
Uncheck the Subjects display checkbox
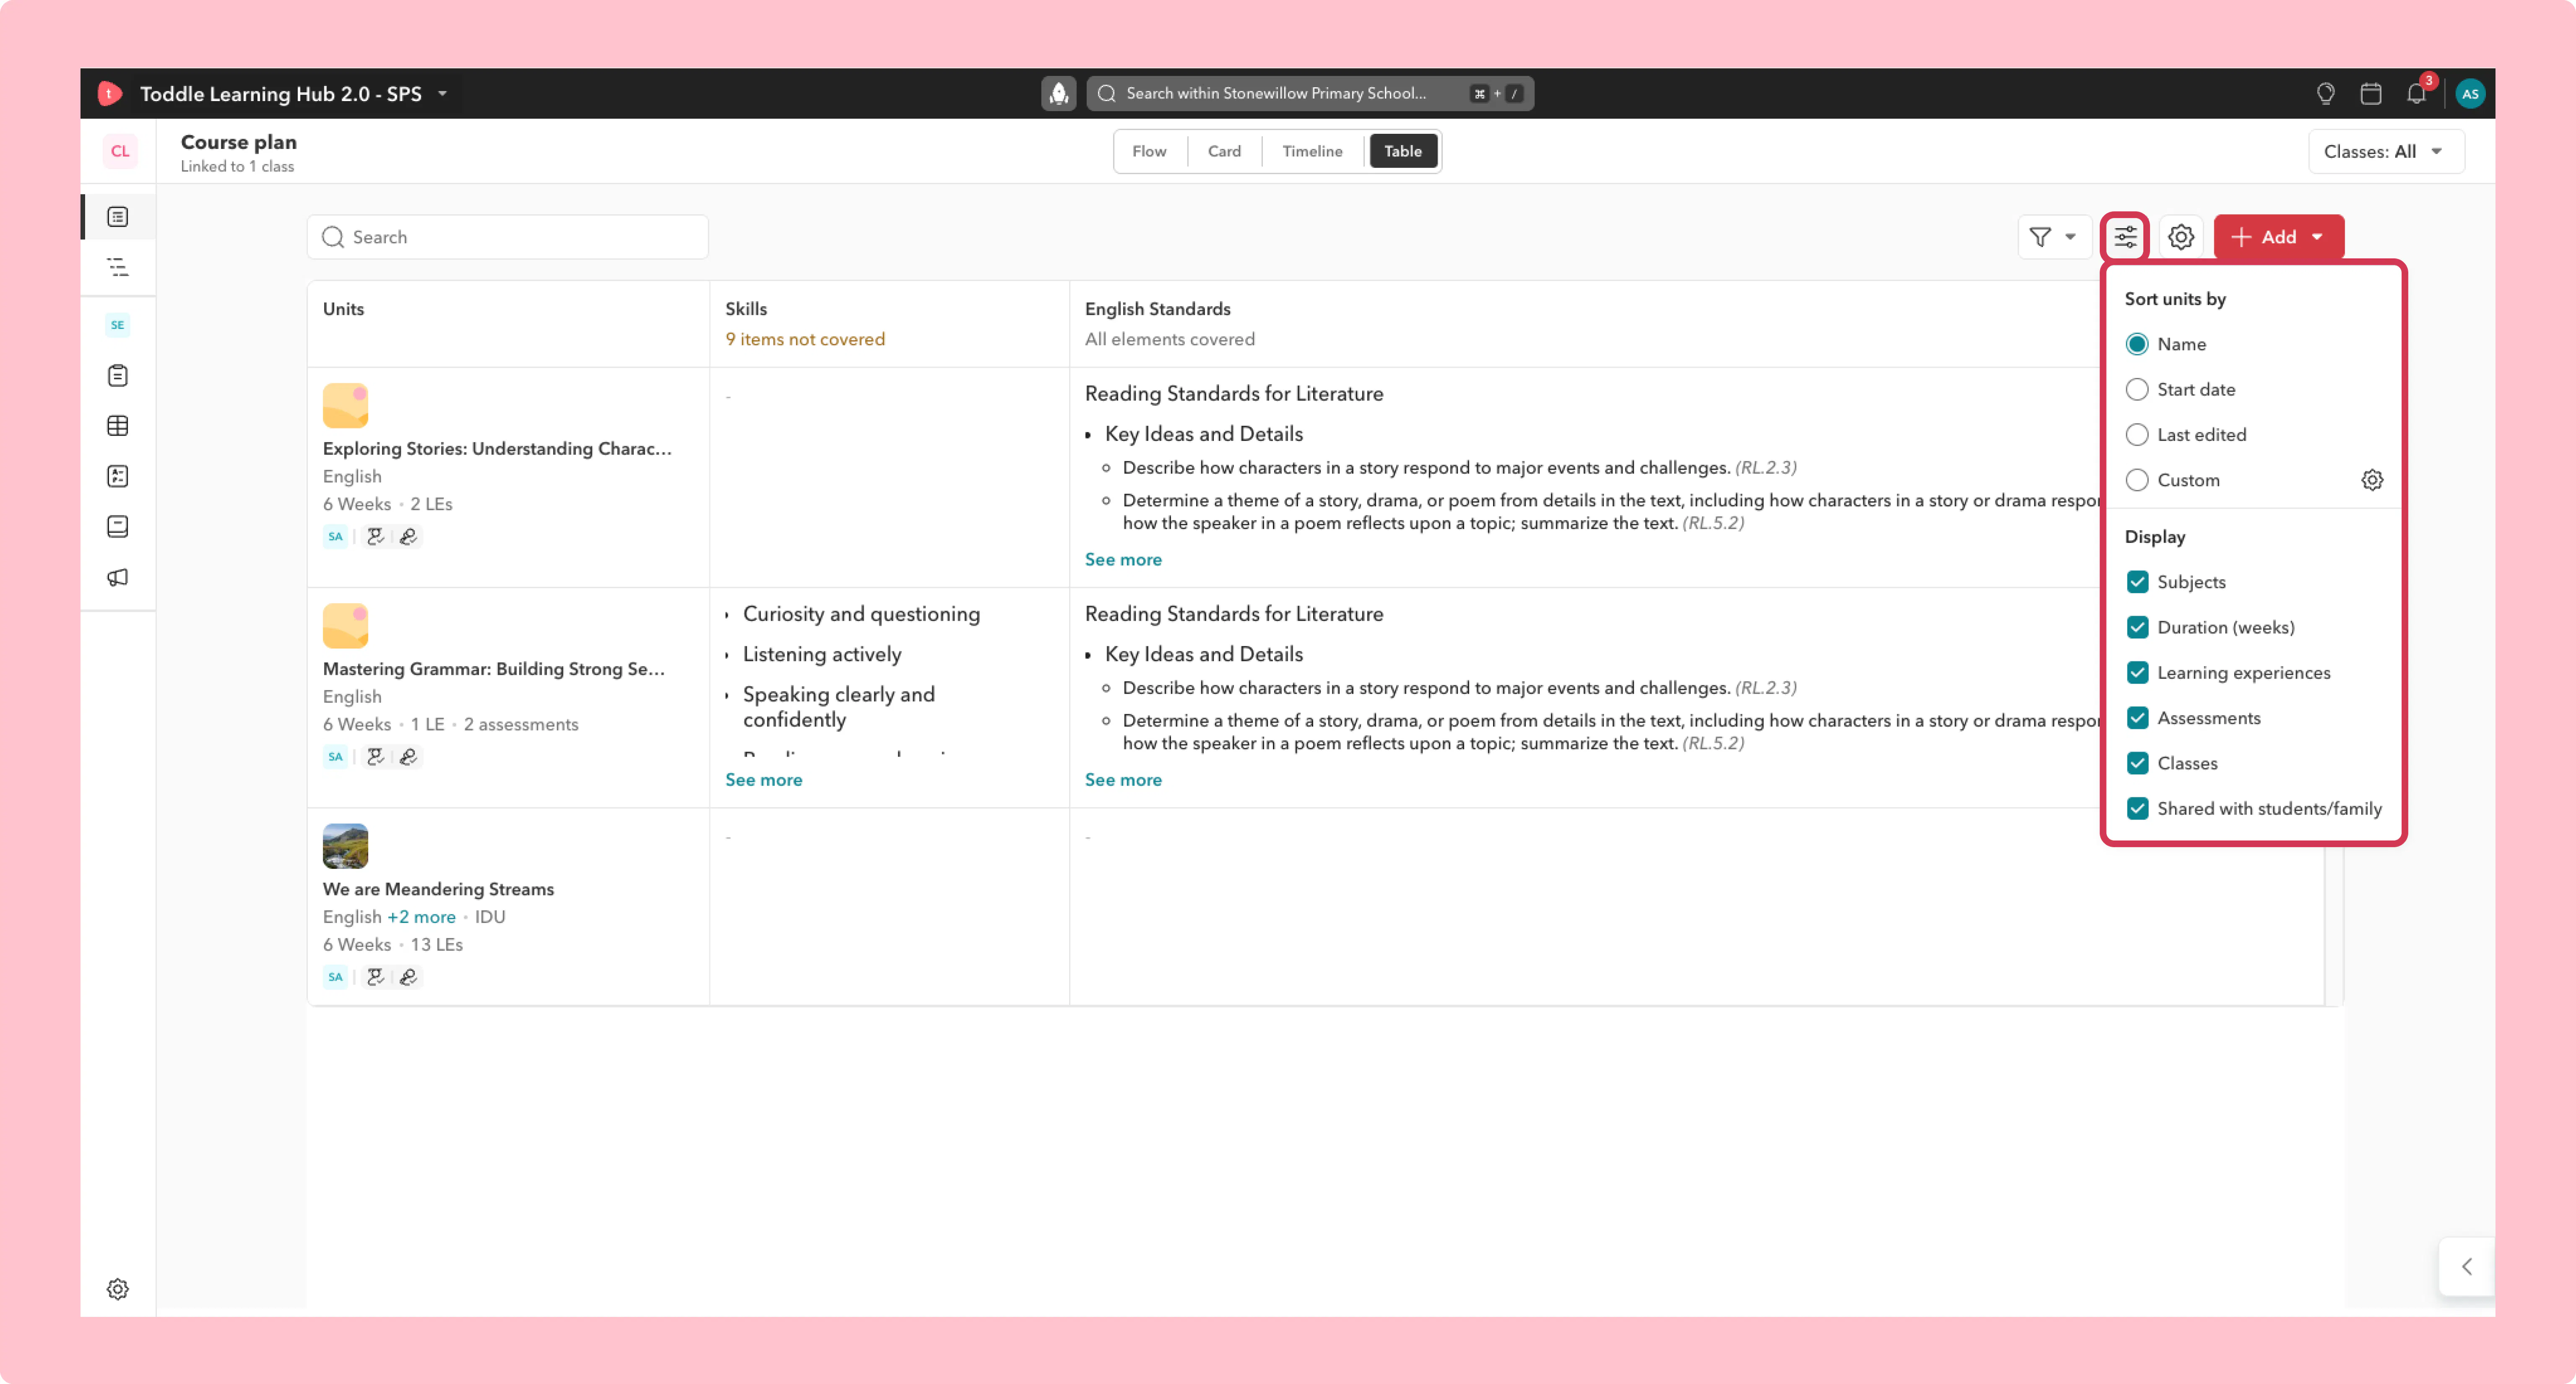click(2137, 582)
